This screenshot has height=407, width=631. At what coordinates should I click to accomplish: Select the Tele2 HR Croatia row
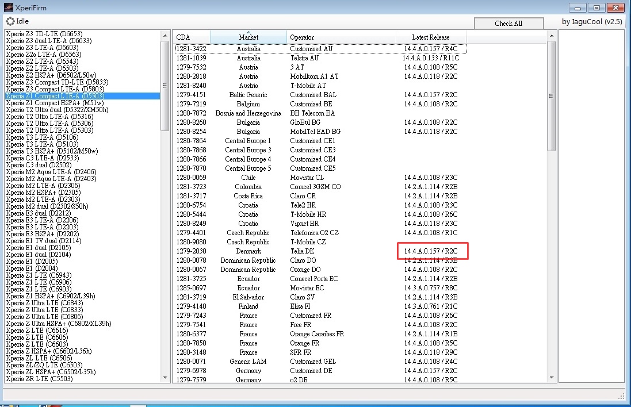(x=320, y=205)
